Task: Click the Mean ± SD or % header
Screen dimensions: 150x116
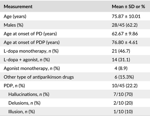Action: 128,7
